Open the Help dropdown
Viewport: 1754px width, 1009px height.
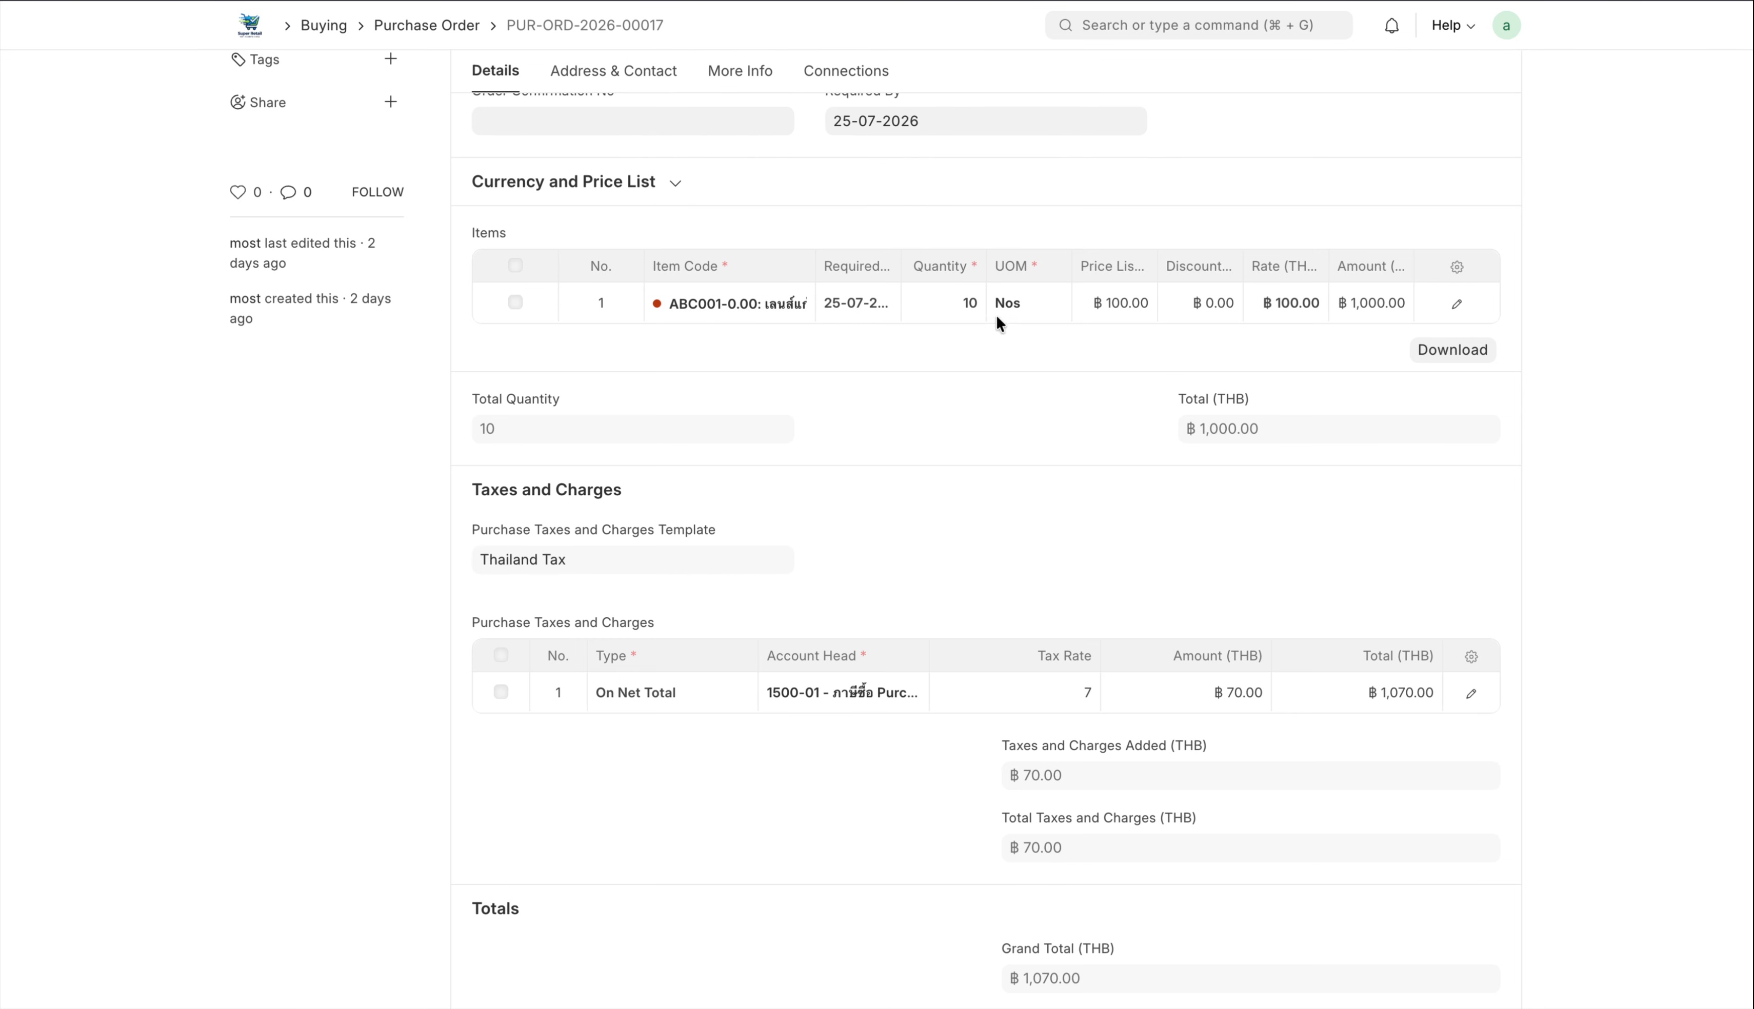[1452, 26]
